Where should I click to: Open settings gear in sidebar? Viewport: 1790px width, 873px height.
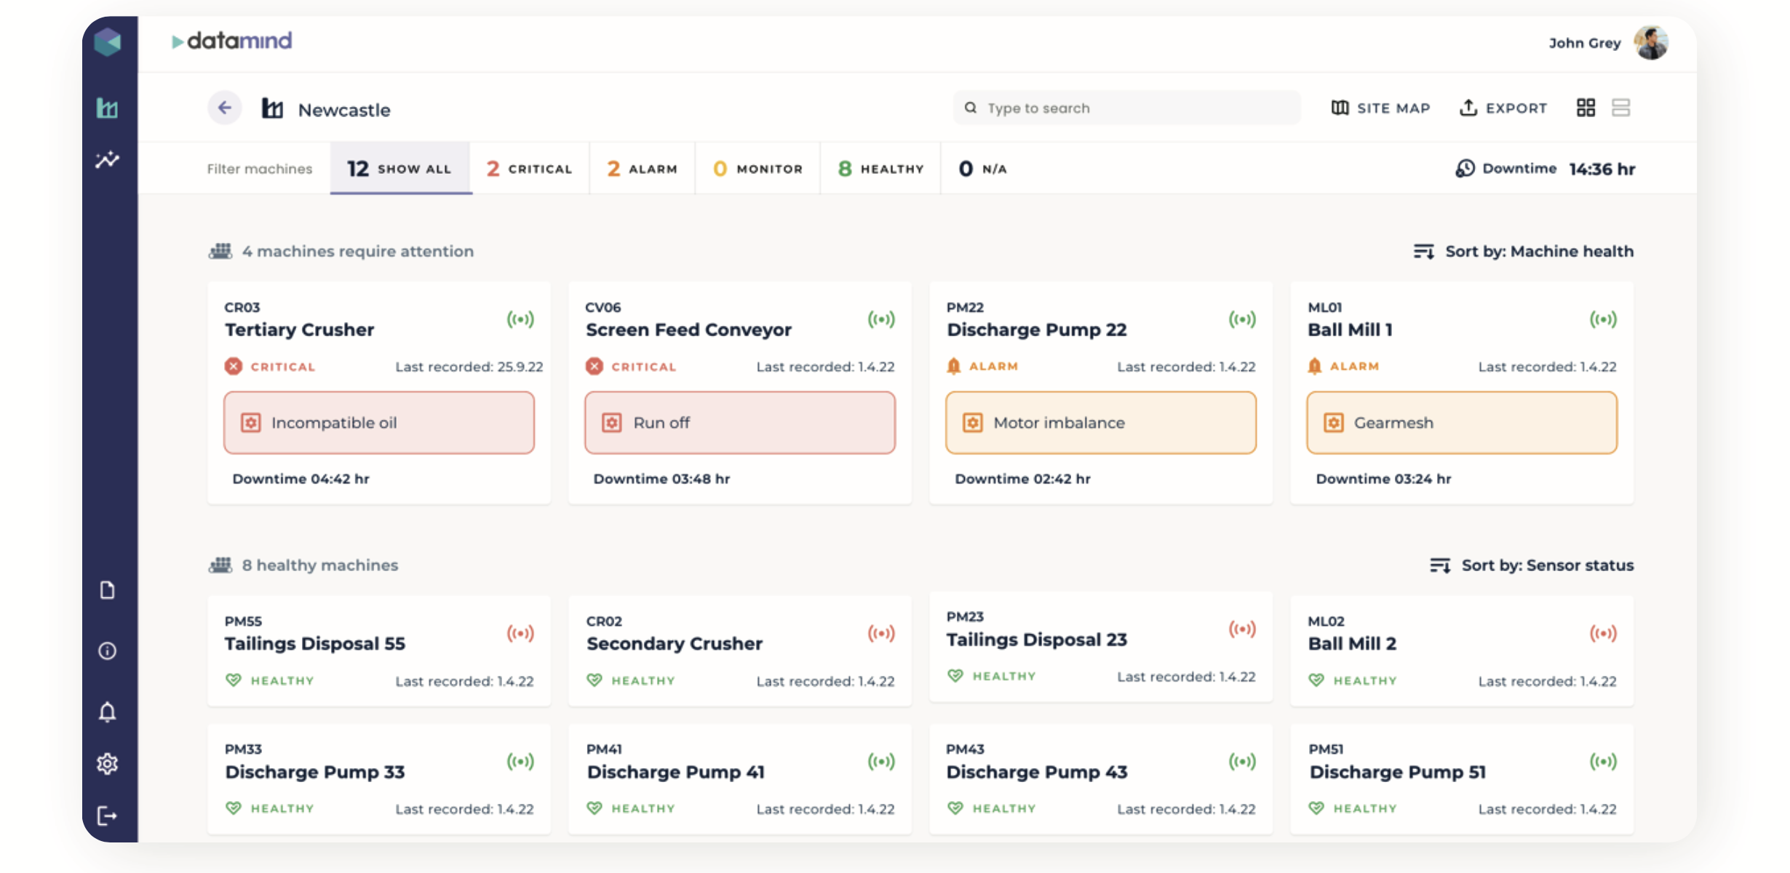(108, 763)
